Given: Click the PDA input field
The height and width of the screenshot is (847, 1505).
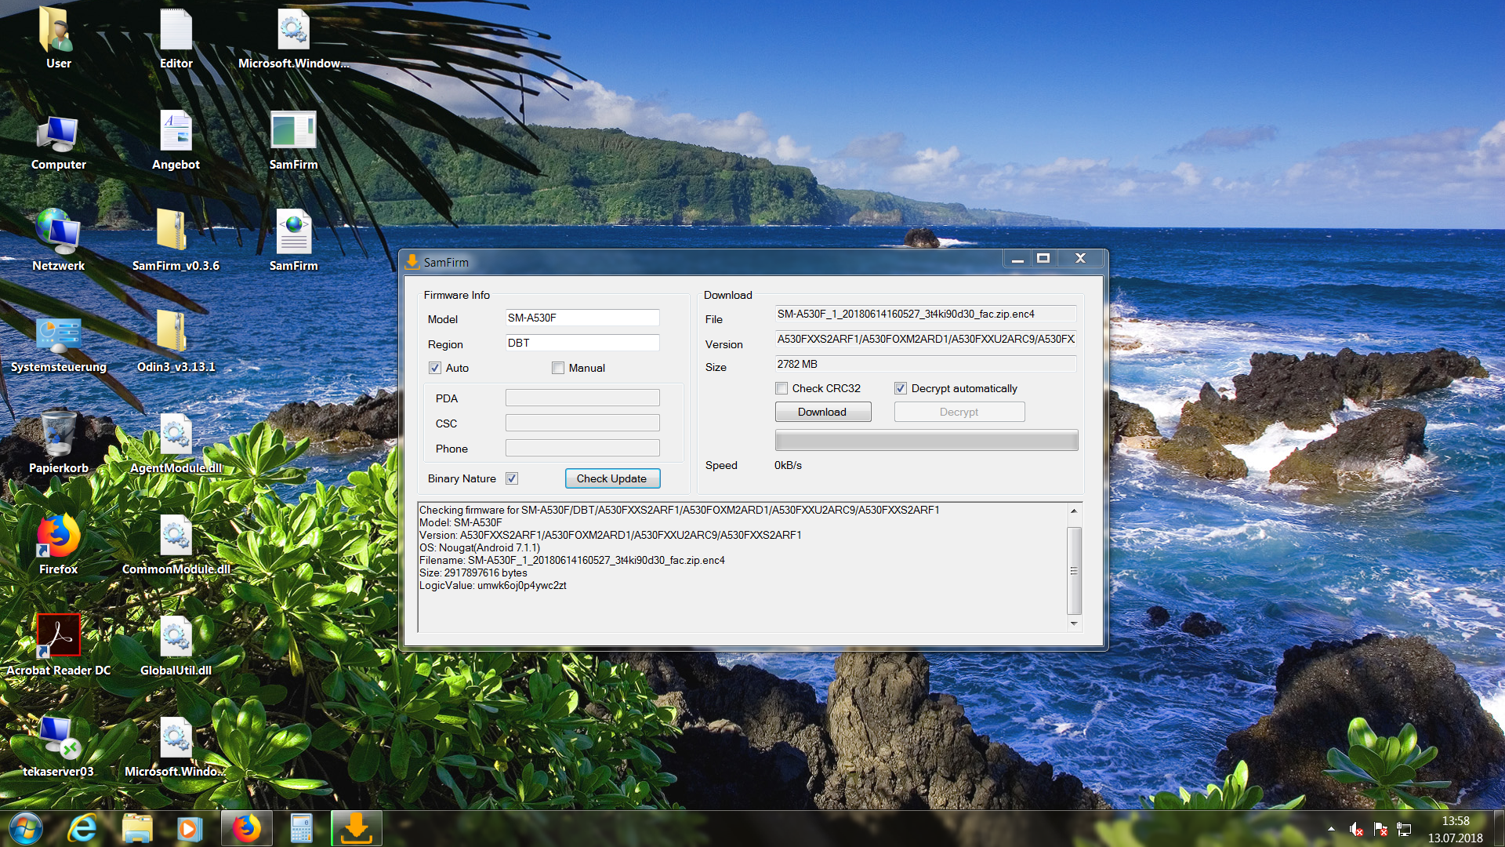Looking at the screenshot, I should point(582,398).
